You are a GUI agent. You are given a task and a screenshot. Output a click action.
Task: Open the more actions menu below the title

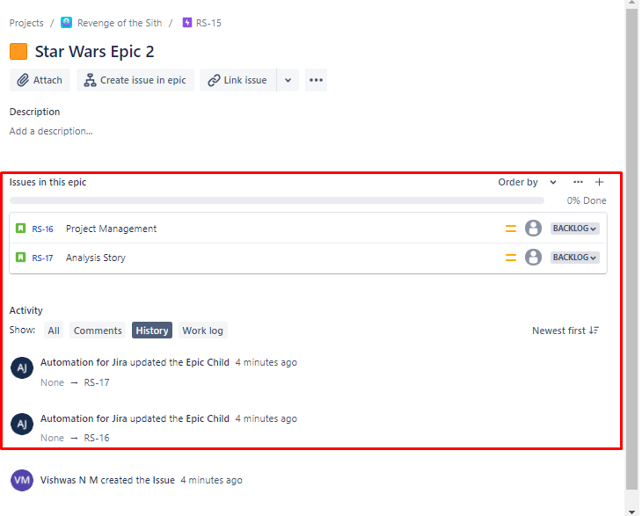[x=316, y=80]
